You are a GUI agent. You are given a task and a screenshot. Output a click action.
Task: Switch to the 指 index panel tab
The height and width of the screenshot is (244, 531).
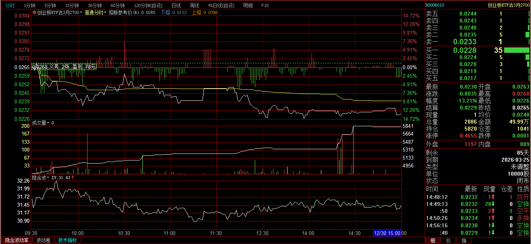(464, 240)
